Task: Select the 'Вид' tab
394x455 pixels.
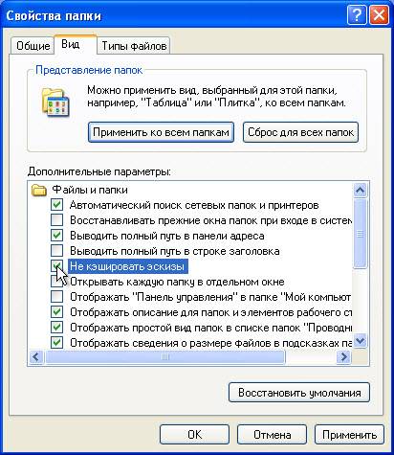Action: [x=76, y=44]
